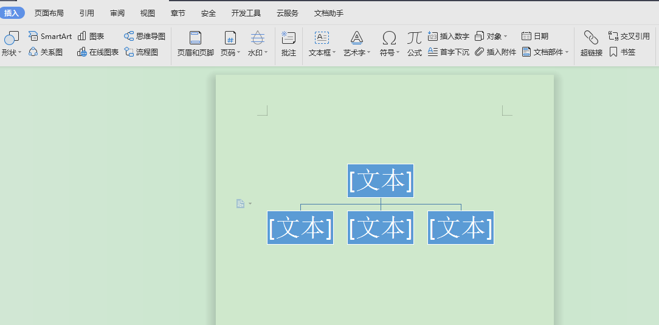Click the WordArt (艺术字) icon

click(x=357, y=38)
